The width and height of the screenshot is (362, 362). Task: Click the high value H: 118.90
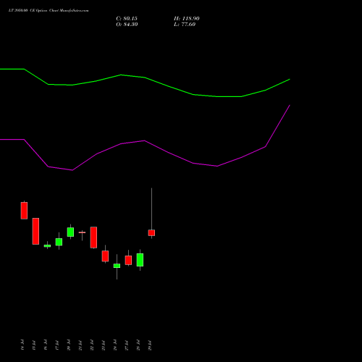tap(187, 19)
